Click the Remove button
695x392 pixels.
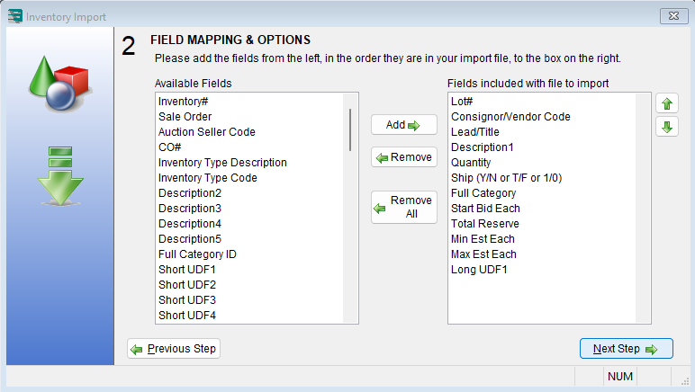(x=404, y=157)
